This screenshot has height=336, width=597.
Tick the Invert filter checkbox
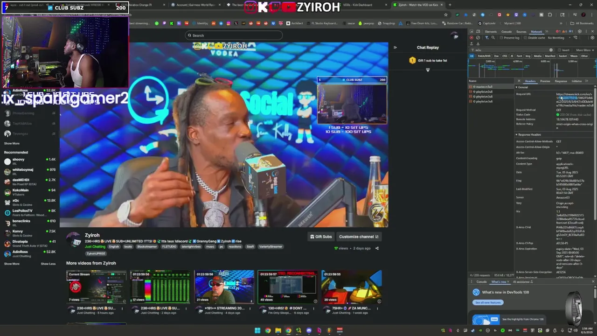[559, 50]
